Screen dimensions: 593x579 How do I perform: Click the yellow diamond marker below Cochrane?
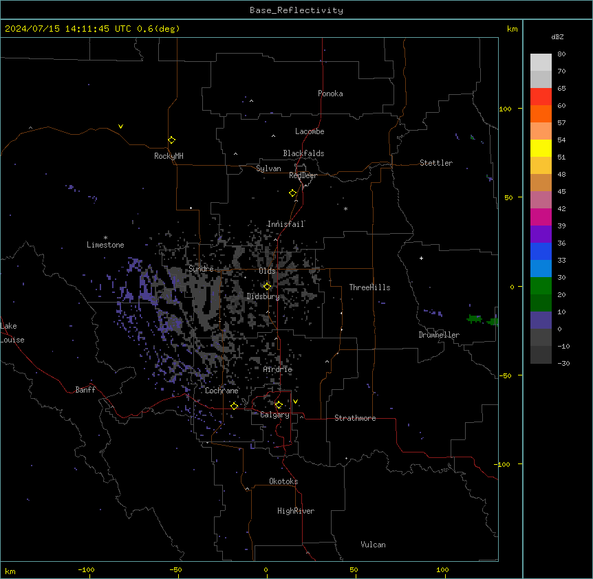tap(234, 406)
